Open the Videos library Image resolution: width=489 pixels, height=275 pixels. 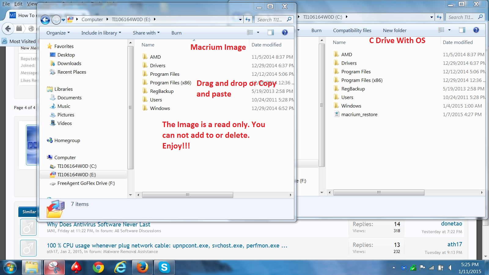[64, 123]
